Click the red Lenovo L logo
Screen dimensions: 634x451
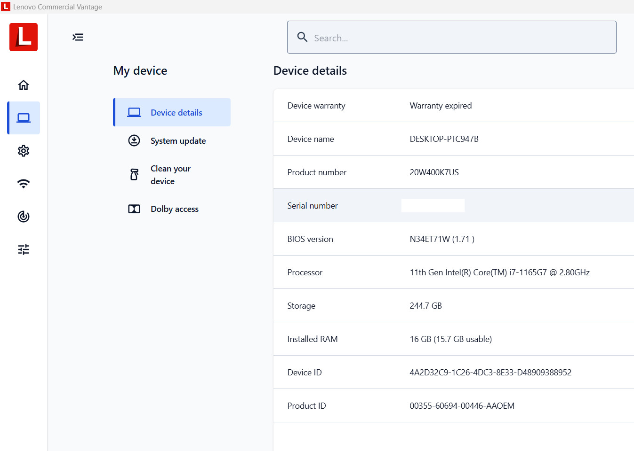[24, 37]
